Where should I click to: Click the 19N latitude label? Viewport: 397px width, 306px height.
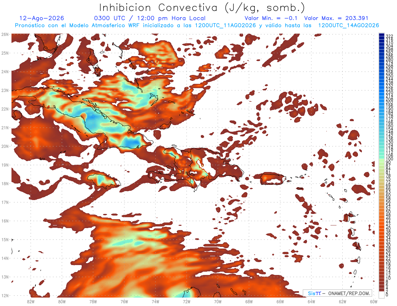click(x=5, y=165)
